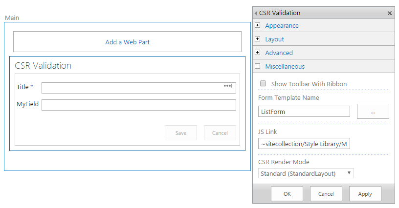This screenshot has width=399, height=208.
Task: Open the Advanced section link
Action: (x=279, y=53)
